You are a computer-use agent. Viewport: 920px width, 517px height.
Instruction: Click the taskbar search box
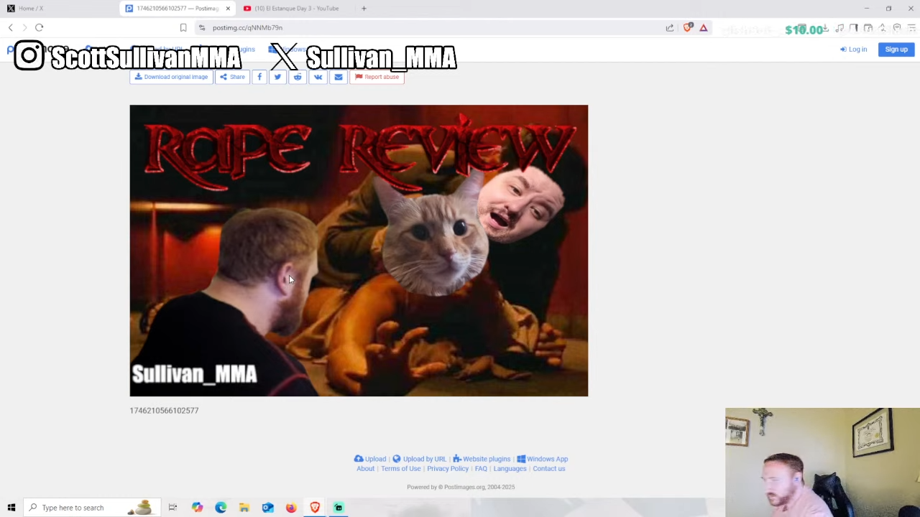click(x=91, y=508)
